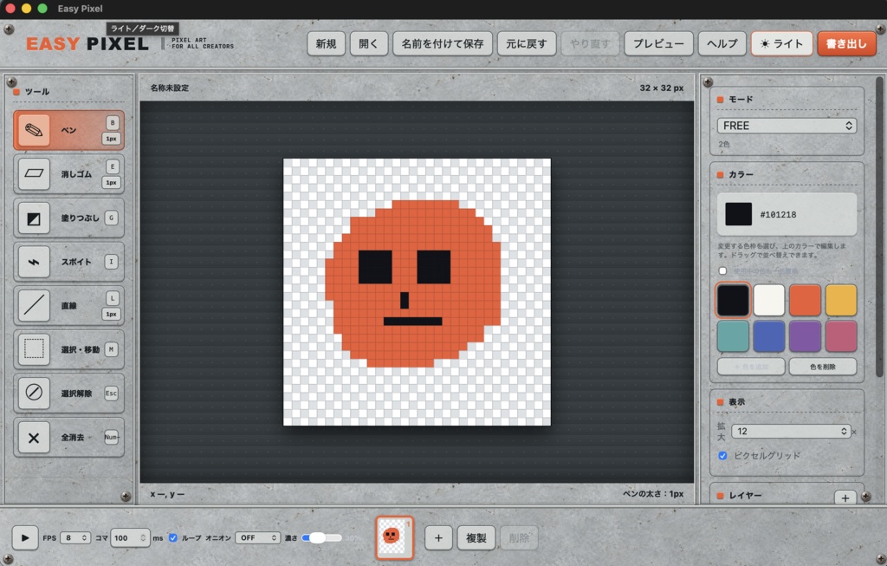Open the FREE mode dropdown
This screenshot has width=887, height=566.
coord(787,126)
